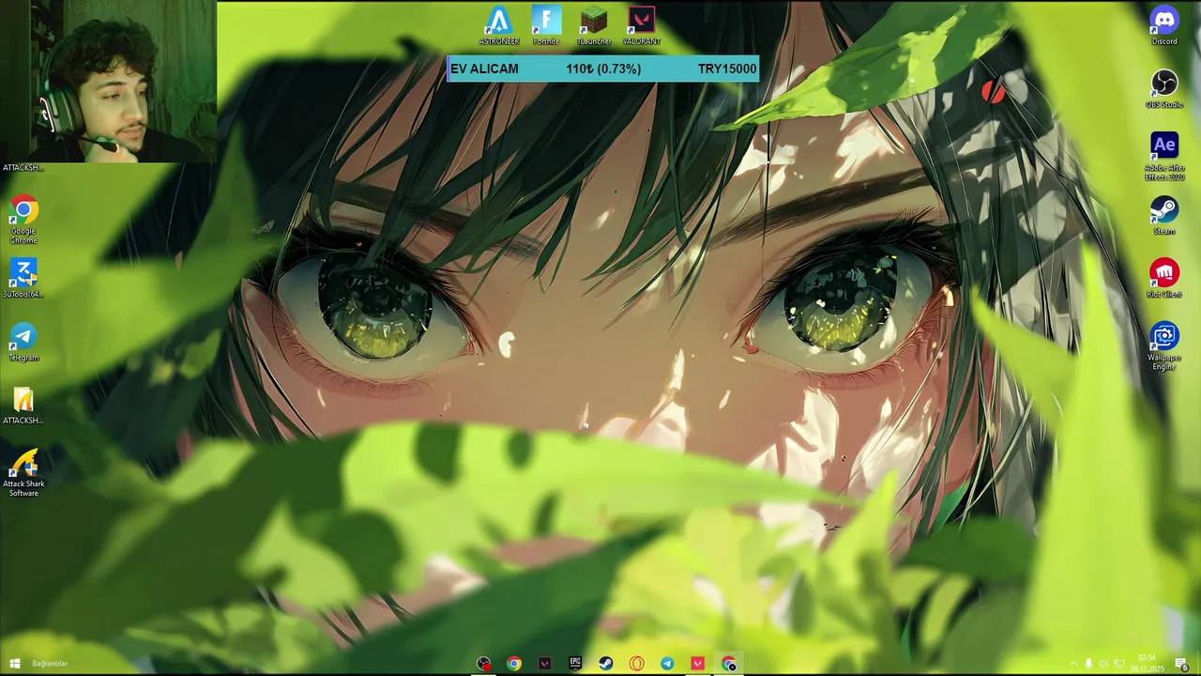Switch to the active Chrome profile window in taskbar

pos(729,664)
